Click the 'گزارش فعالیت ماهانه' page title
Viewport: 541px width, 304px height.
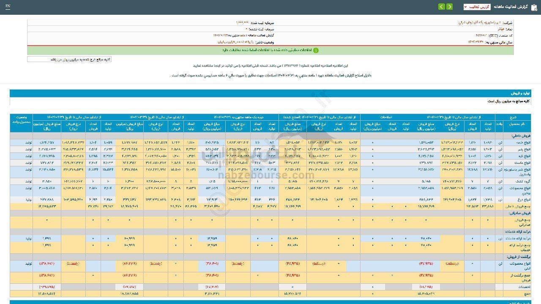pos(511,7)
